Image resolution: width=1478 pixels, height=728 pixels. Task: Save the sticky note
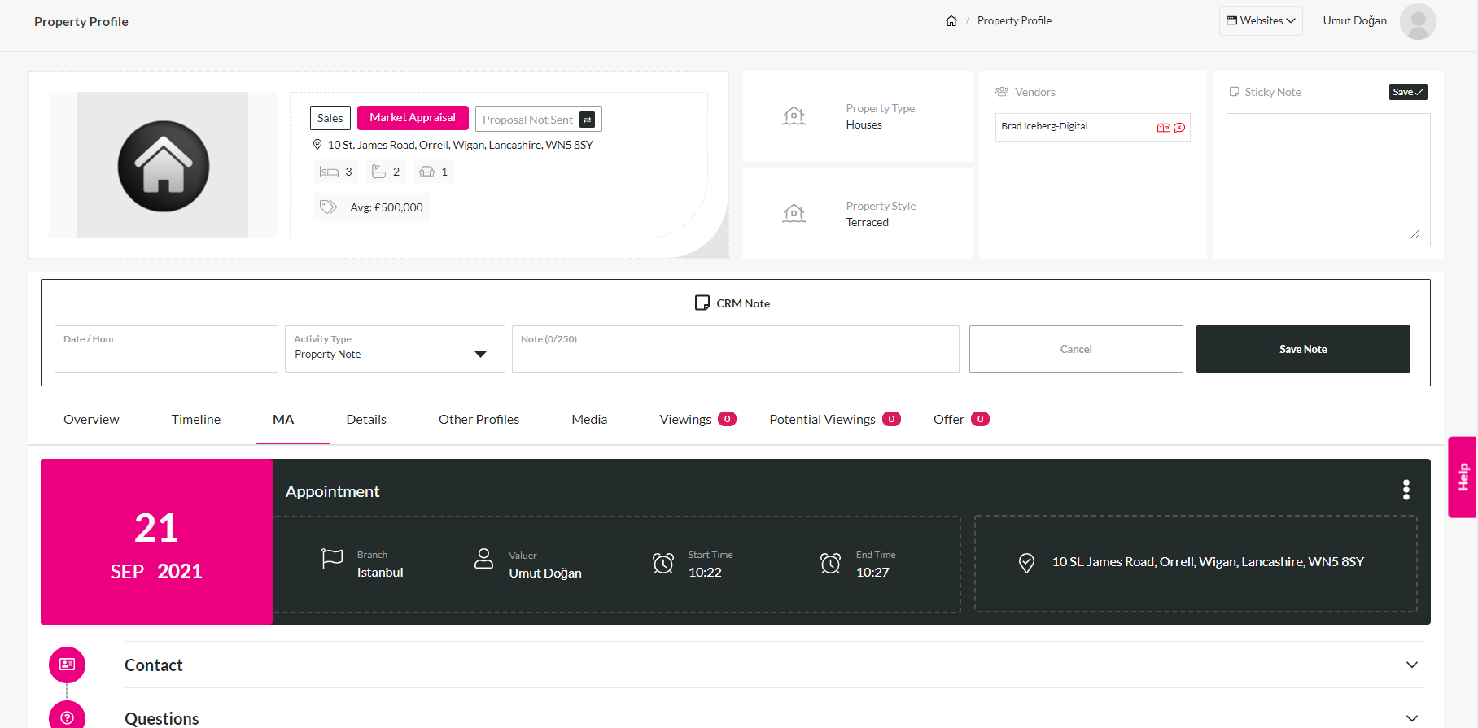pyautogui.click(x=1408, y=92)
